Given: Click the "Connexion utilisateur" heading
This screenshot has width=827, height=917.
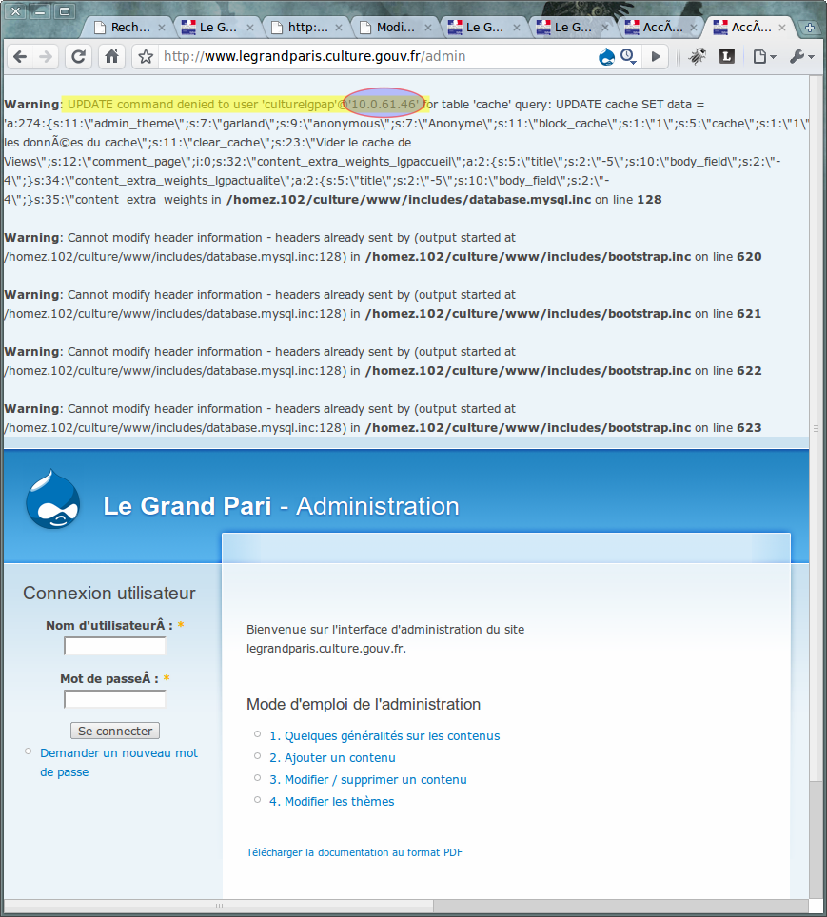Looking at the screenshot, I should point(109,593).
